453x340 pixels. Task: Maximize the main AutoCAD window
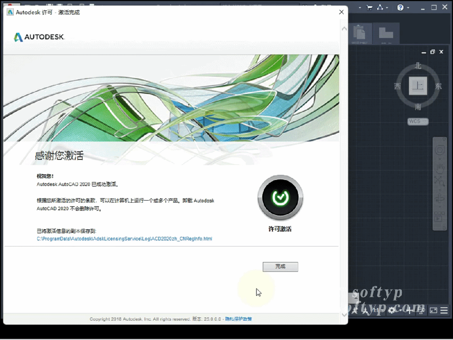(434, 8)
